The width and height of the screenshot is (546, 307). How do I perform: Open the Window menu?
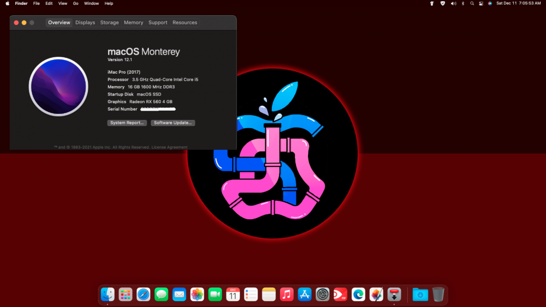tap(91, 3)
